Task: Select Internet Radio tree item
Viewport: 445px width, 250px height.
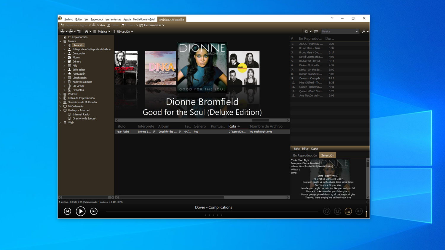Action: point(81,114)
